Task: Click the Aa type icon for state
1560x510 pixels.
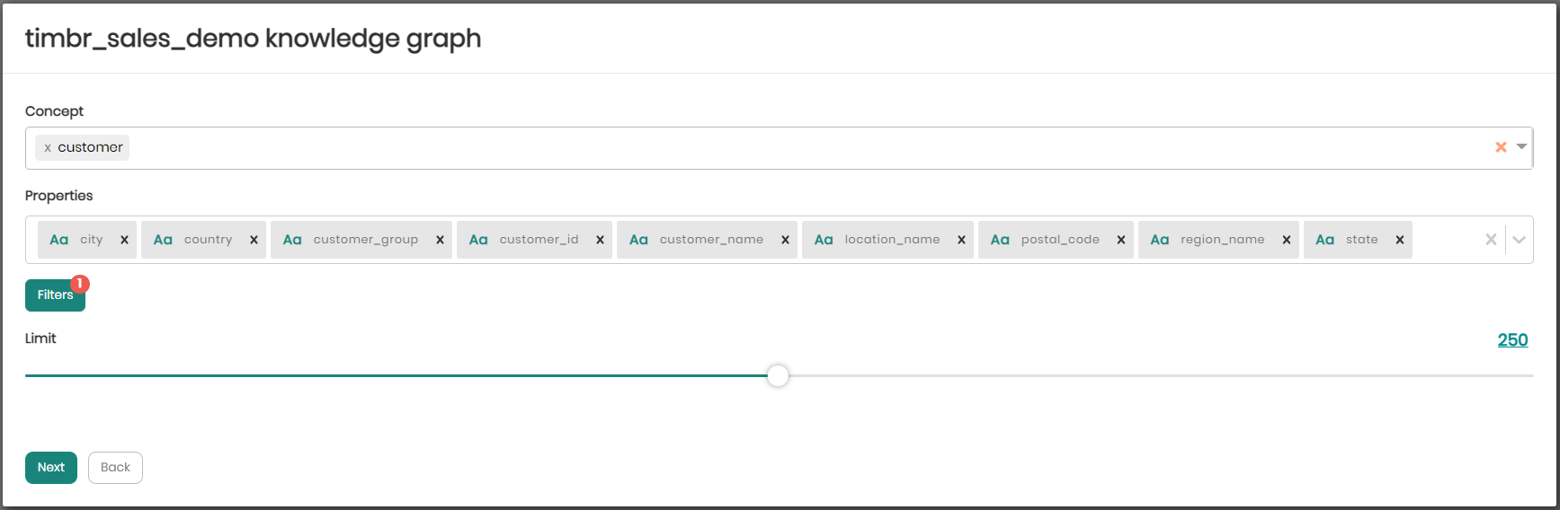Action: click(1324, 240)
